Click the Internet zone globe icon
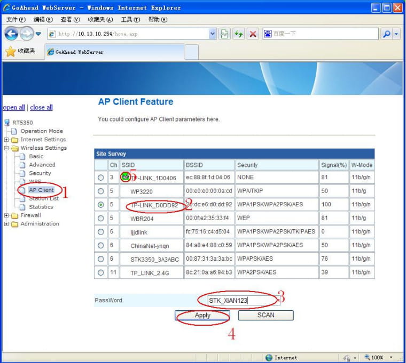 click(x=269, y=358)
